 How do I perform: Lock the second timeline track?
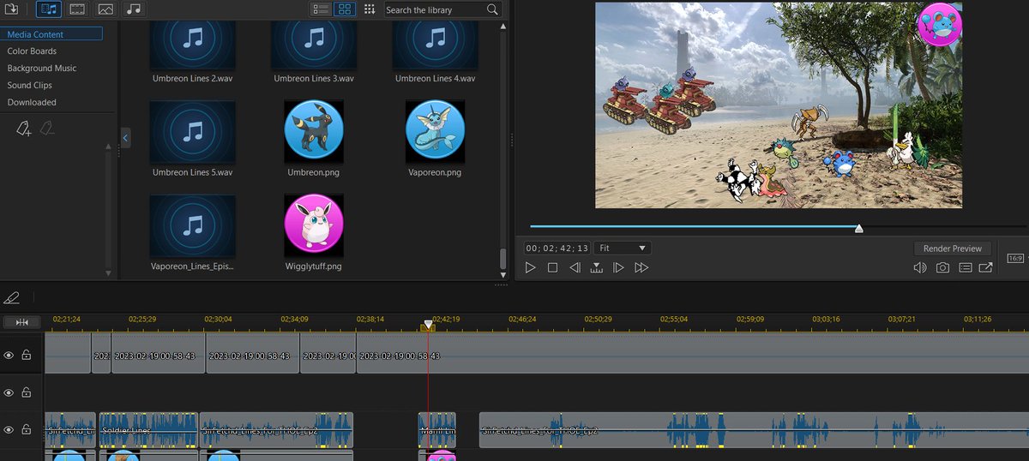coord(27,392)
